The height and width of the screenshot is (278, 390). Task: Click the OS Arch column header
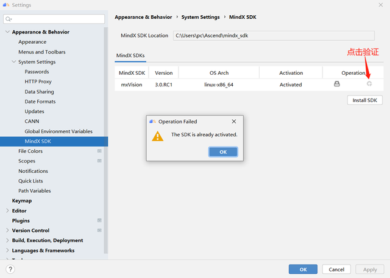click(219, 73)
